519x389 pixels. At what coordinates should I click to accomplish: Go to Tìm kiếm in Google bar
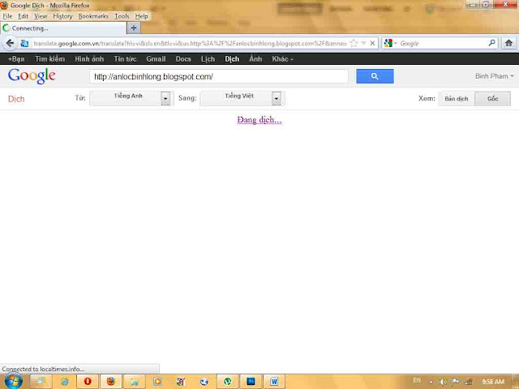50,59
